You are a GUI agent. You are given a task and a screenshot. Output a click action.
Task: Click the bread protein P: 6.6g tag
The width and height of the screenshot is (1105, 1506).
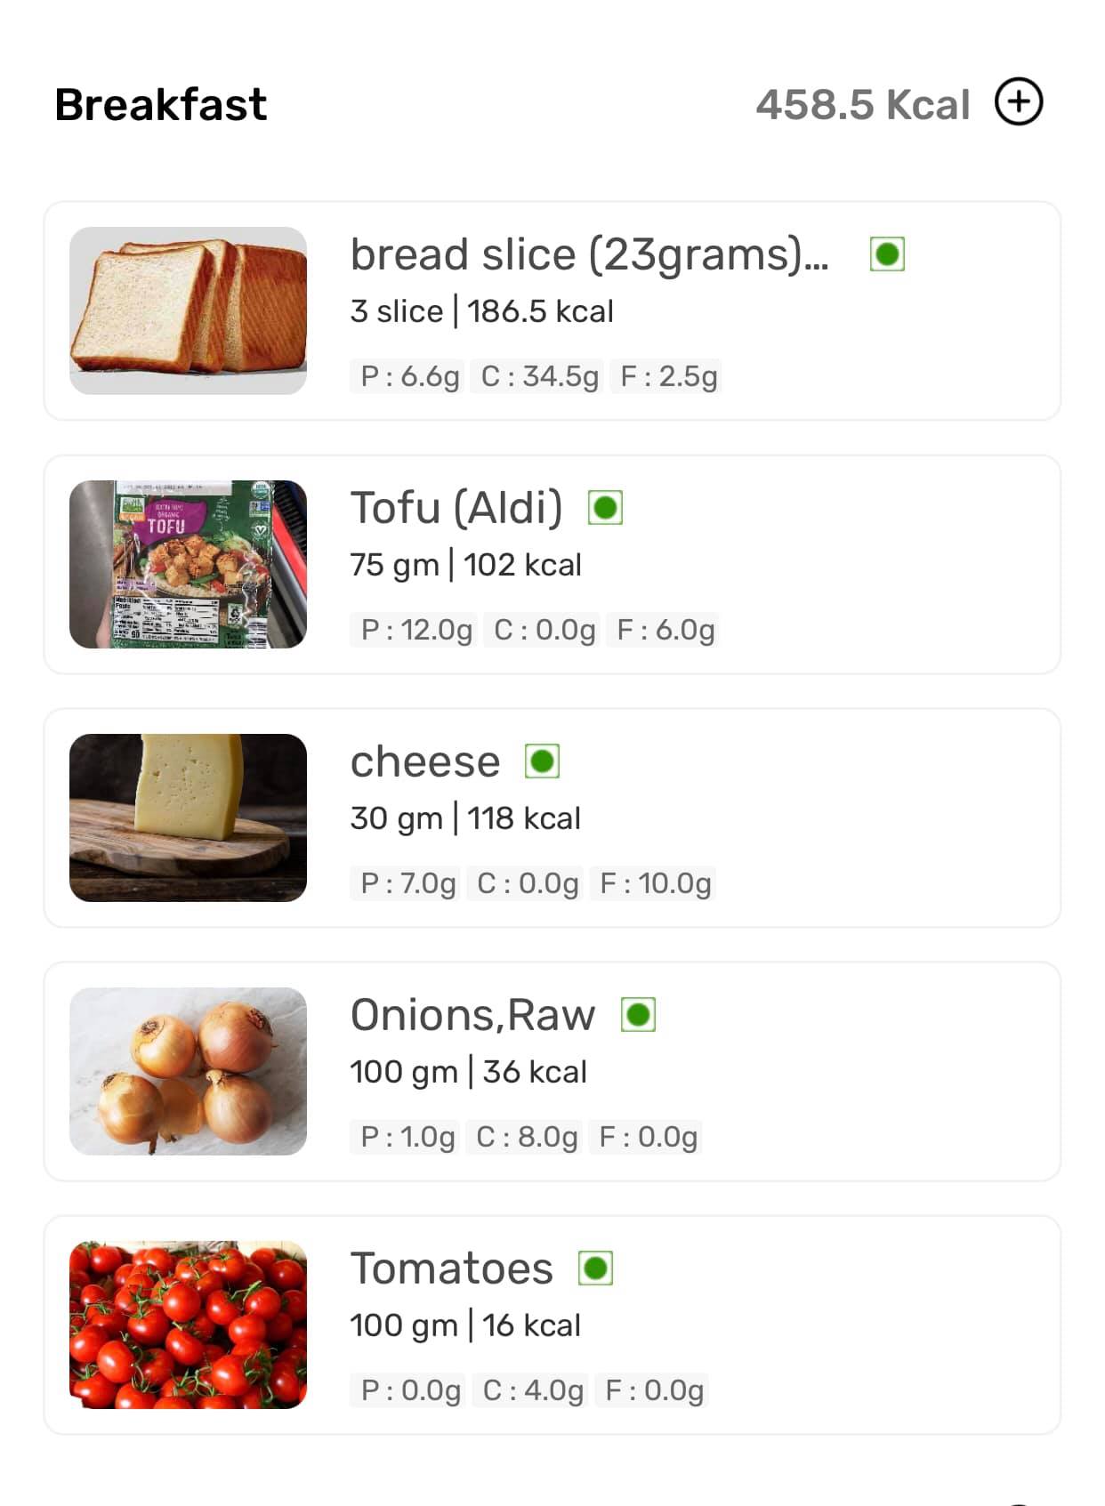(409, 376)
